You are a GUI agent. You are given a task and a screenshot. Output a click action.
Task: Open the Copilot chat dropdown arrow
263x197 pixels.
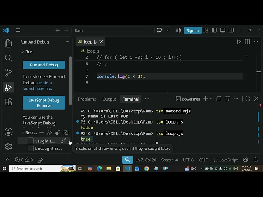(x=167, y=30)
